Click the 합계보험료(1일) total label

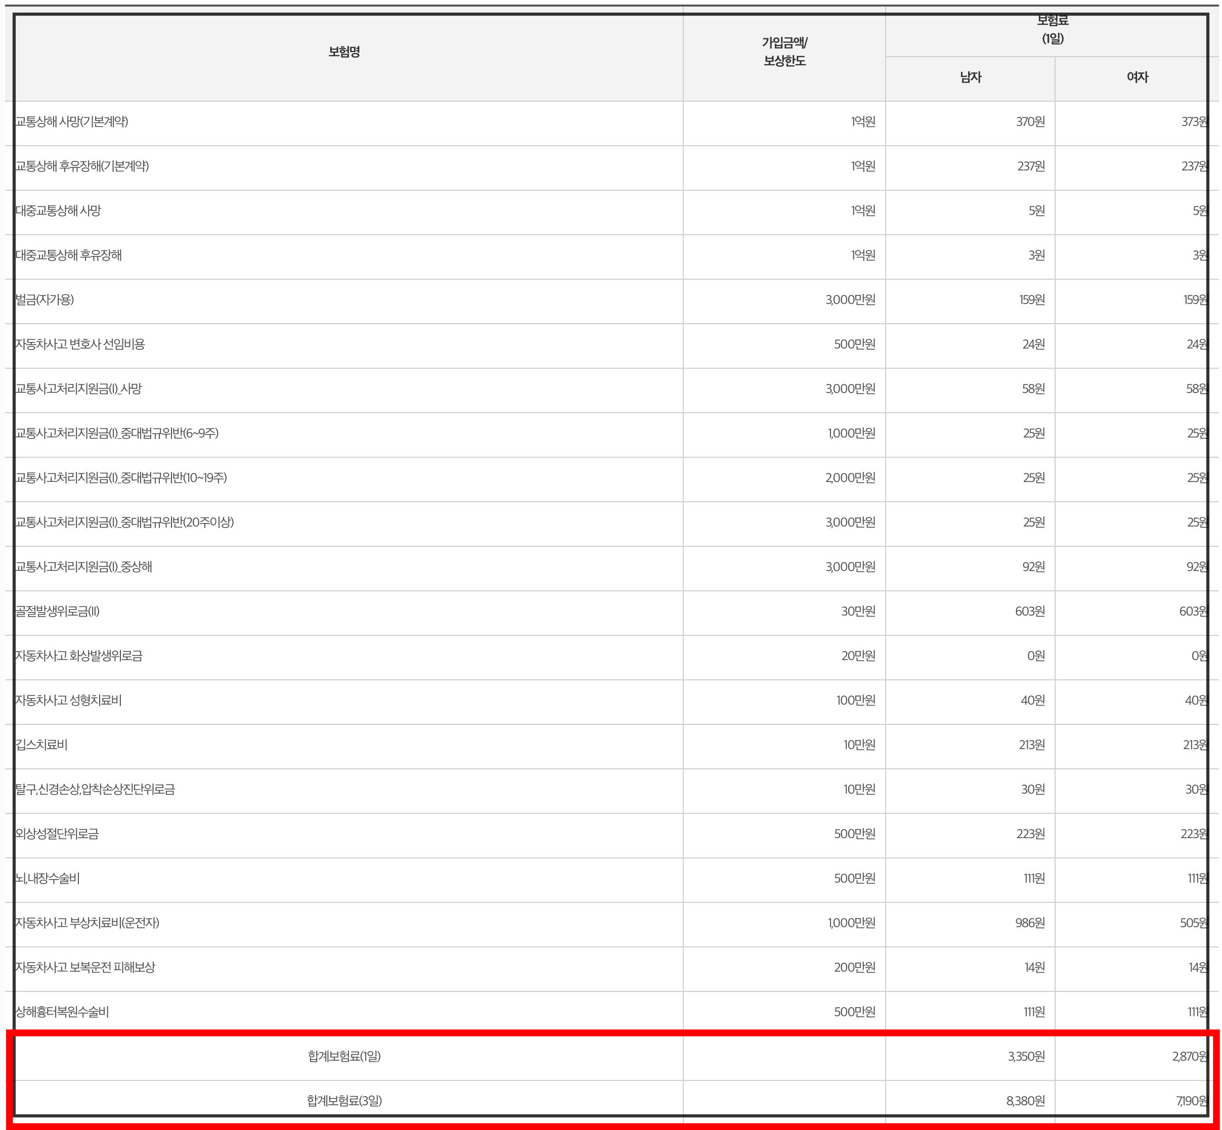coord(344,1057)
